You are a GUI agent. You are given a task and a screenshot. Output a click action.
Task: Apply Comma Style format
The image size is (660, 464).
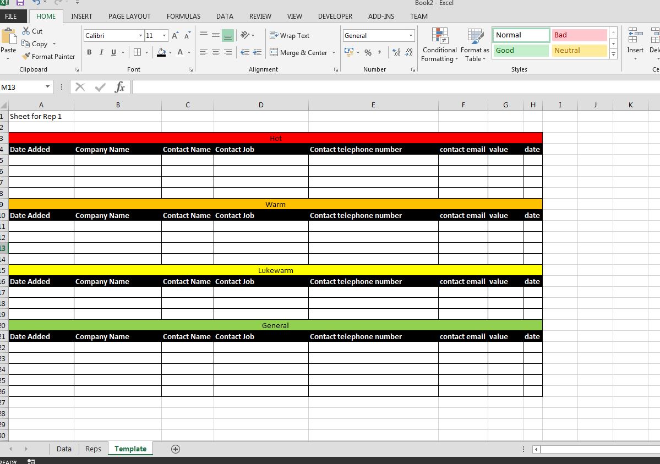(x=380, y=52)
